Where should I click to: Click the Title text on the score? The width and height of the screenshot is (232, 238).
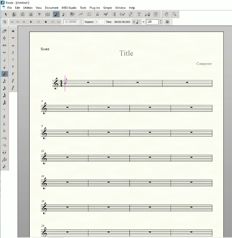126,53
